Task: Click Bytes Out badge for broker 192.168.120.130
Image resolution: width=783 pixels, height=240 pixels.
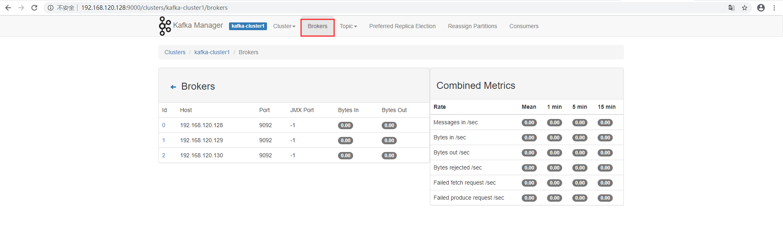Action: tap(389, 156)
